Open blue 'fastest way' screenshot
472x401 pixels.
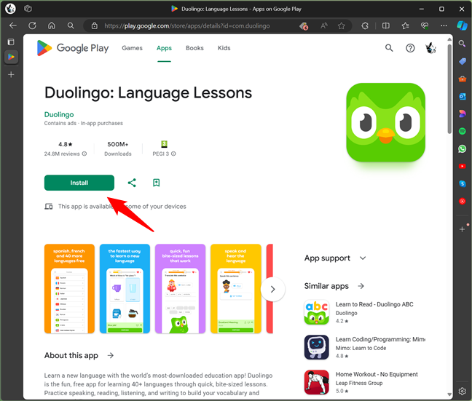(125, 288)
